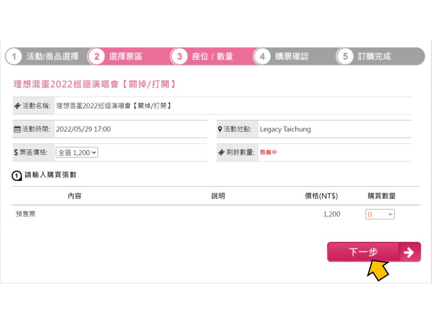Click the Legacy Taichung venue text
The width and height of the screenshot is (432, 324).
pyautogui.click(x=285, y=129)
